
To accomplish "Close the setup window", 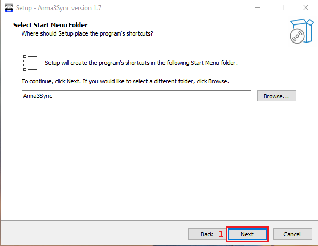I will [305, 7].
